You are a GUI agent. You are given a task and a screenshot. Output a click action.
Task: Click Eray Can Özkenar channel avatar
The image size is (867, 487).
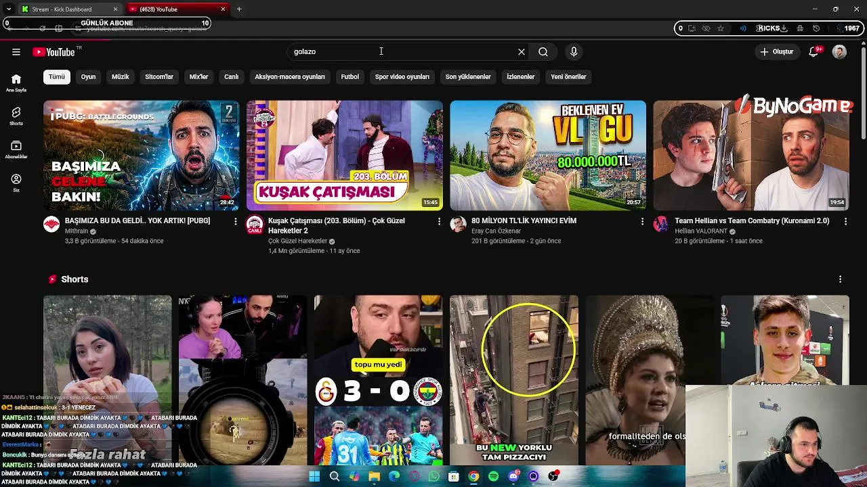458,225
